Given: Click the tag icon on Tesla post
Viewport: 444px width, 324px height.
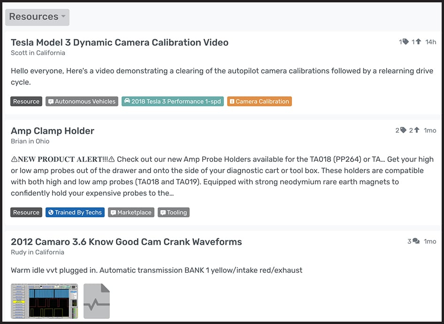Looking at the screenshot, I should (x=406, y=42).
